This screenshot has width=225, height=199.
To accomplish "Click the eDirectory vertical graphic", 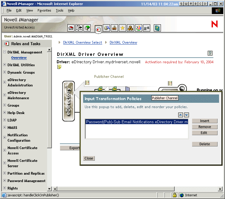I will (69, 101).
